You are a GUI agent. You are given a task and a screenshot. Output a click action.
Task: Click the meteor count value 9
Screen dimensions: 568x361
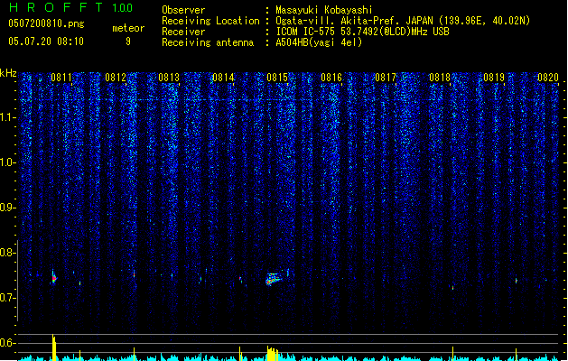[x=128, y=42]
